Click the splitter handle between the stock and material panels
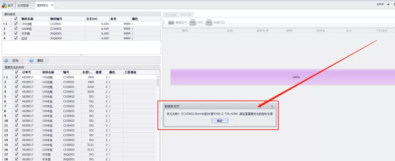The image size is (395, 161). (x=81, y=55)
